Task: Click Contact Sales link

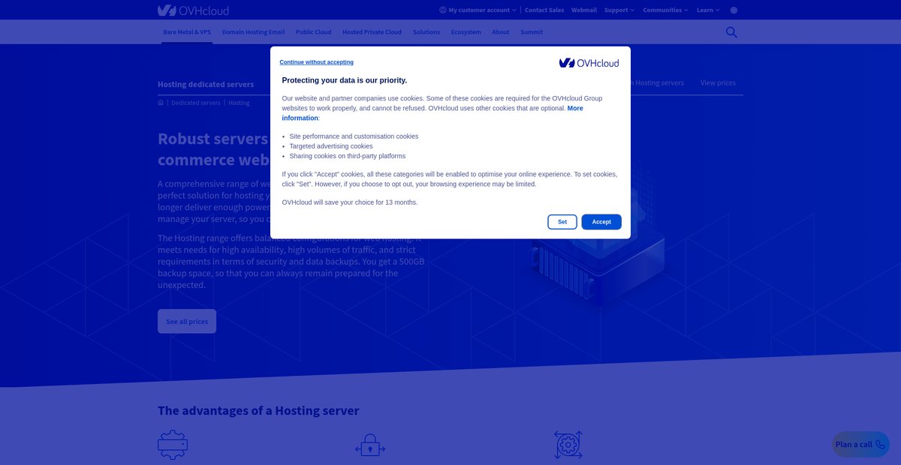Action: [x=544, y=10]
